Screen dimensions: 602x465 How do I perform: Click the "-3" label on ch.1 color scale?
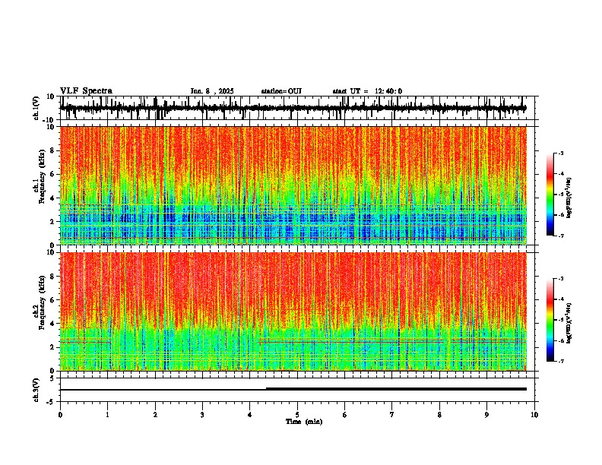click(560, 153)
